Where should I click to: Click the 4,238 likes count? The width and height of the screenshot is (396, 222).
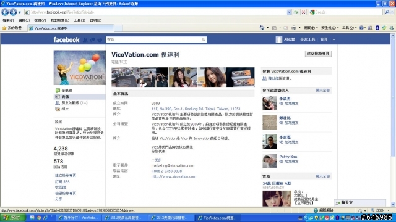(x=61, y=149)
